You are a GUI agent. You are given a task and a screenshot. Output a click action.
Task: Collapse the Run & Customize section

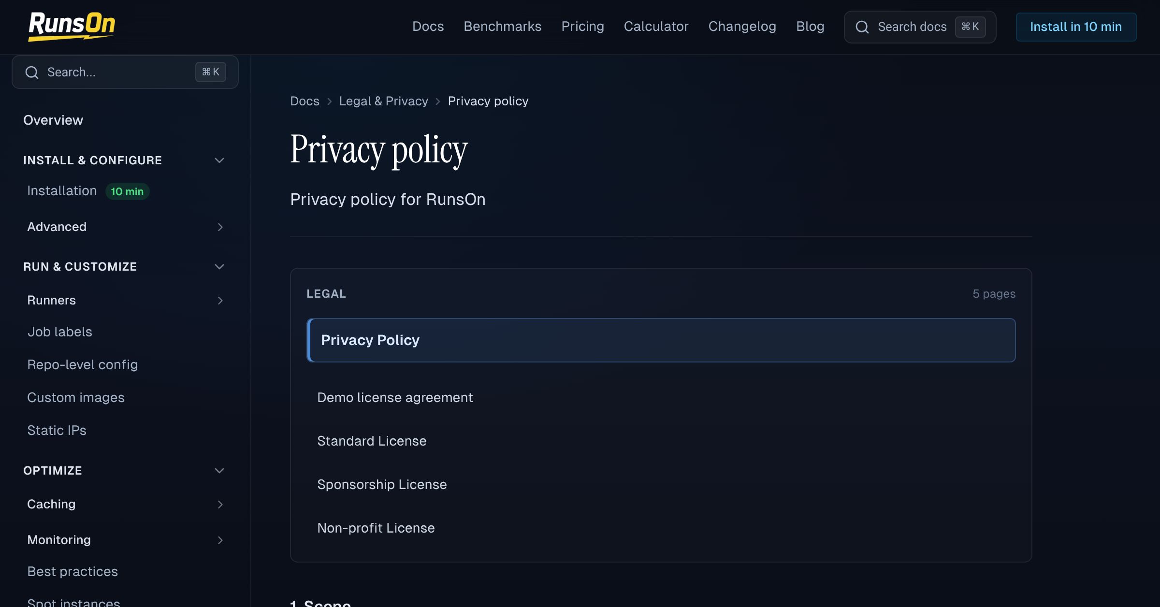219,267
